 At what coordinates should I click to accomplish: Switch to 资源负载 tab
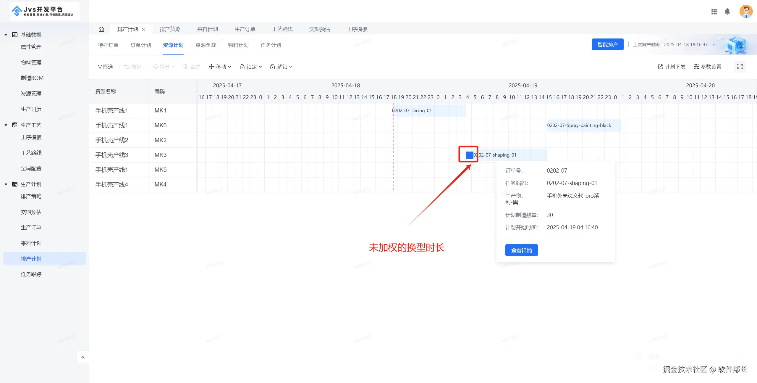click(206, 45)
